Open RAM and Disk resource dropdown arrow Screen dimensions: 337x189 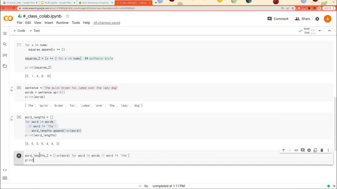pos(320,31)
